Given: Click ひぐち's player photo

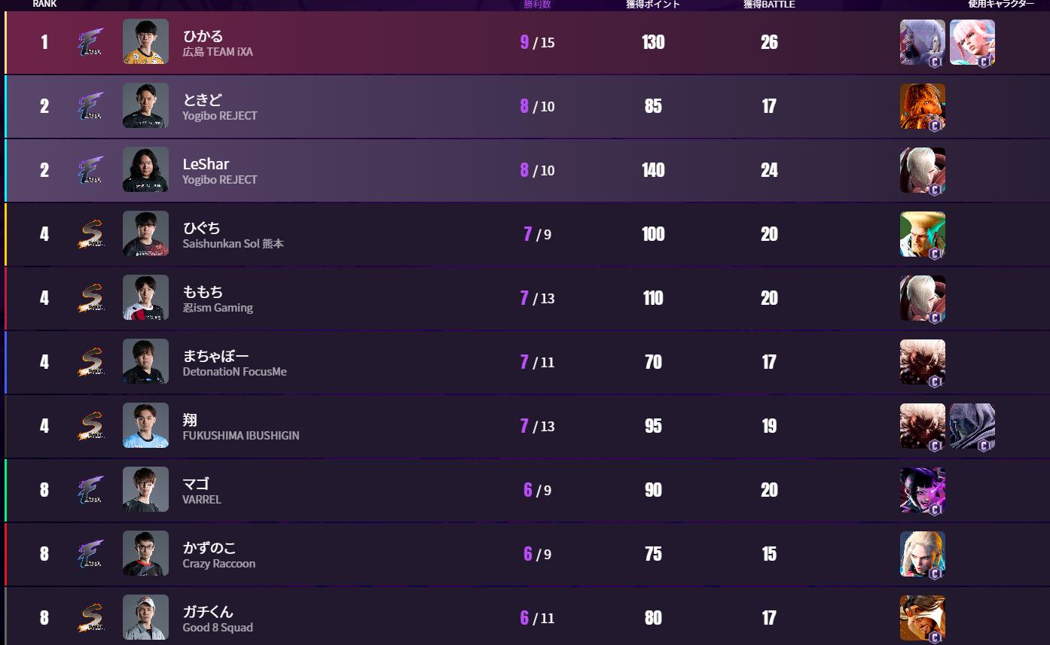Looking at the screenshot, I should pyautogui.click(x=145, y=234).
